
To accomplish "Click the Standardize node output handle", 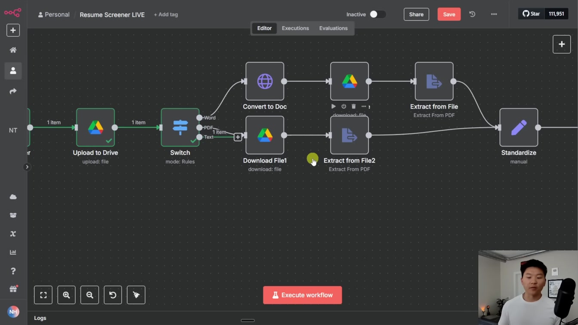I will (538, 128).
